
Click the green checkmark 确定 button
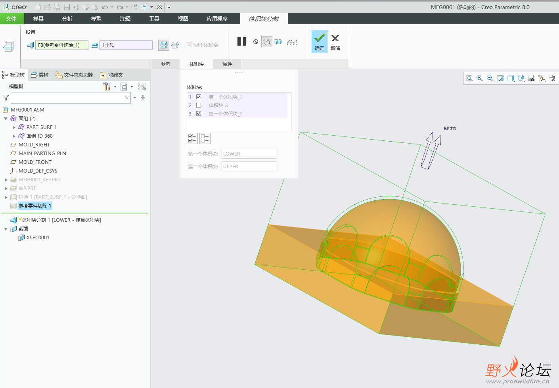click(320, 42)
